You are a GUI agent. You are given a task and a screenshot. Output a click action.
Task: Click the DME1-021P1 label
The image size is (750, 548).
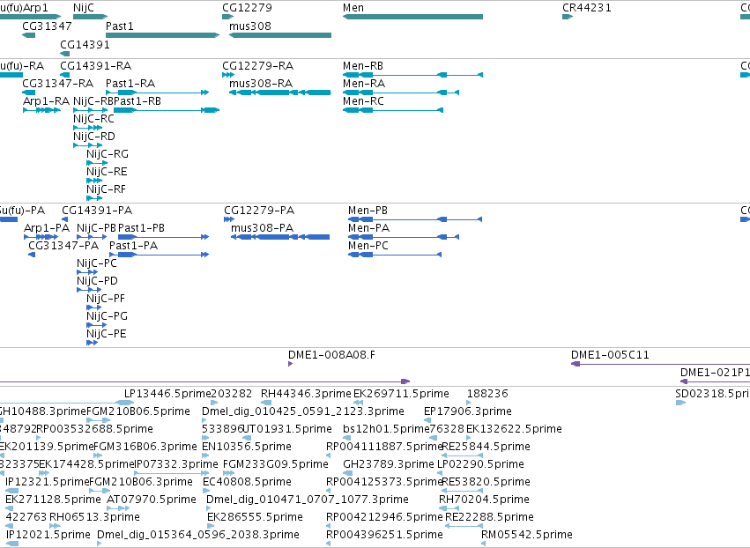click(715, 373)
